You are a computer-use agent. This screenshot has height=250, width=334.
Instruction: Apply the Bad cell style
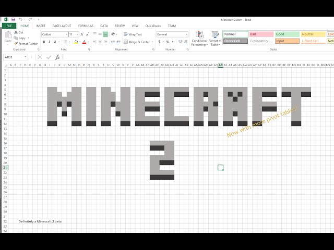pyautogui.click(x=261, y=34)
